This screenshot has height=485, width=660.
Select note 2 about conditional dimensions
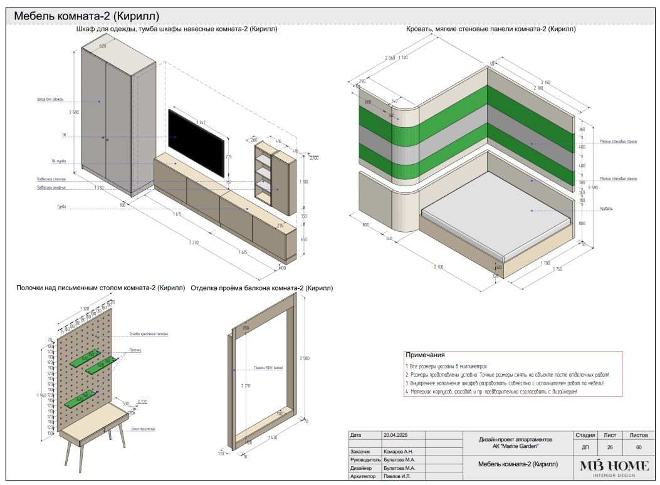click(x=507, y=374)
